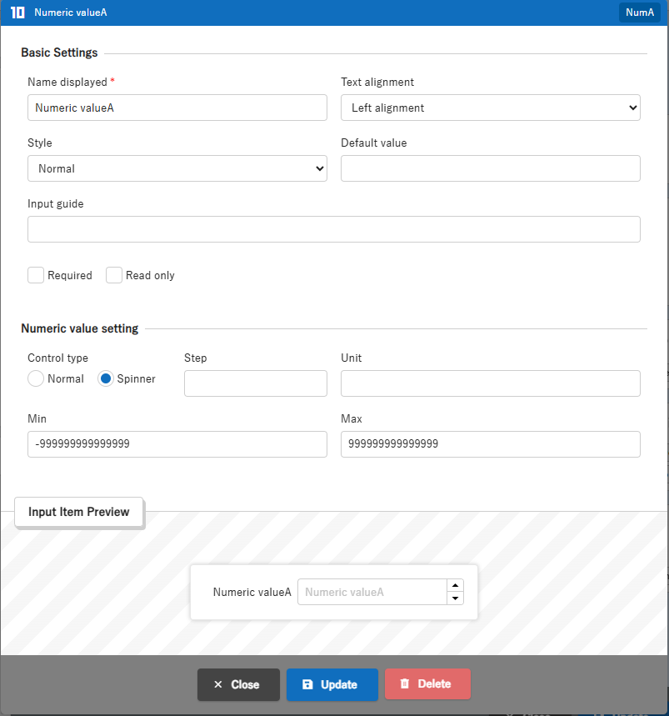Toggle the Read only checkbox

(114, 275)
